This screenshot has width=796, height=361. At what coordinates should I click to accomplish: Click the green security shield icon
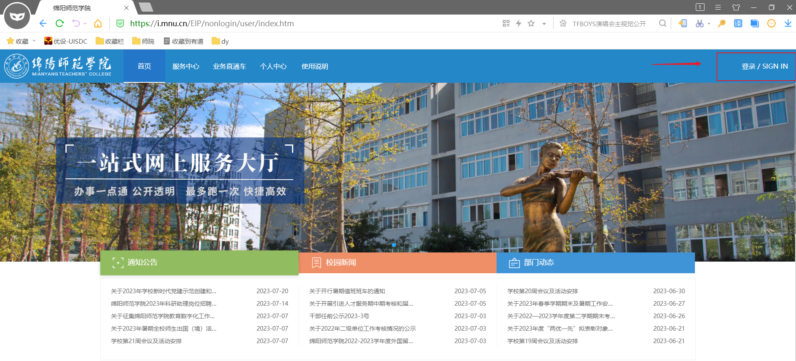click(120, 23)
